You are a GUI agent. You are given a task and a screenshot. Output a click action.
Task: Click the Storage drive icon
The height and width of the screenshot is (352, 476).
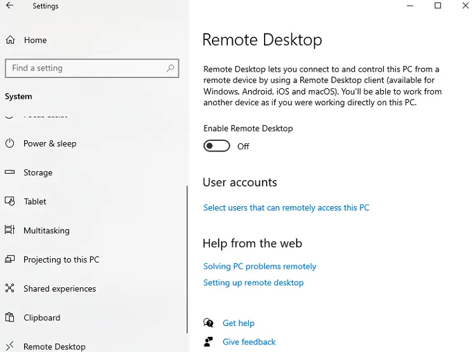pos(10,172)
